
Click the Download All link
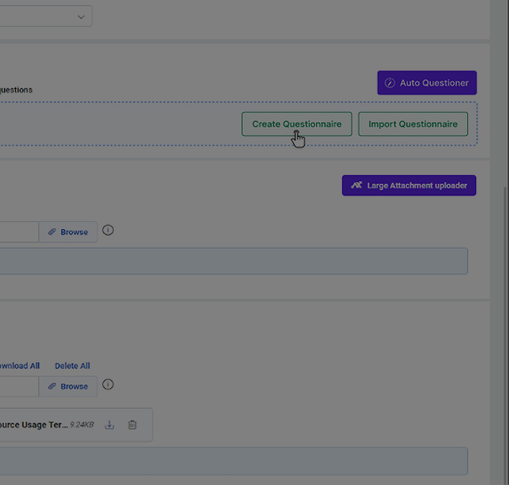click(20, 366)
